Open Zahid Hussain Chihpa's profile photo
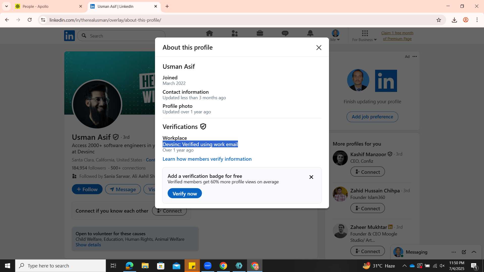Image resolution: width=484 pixels, height=272 pixels. (340, 194)
